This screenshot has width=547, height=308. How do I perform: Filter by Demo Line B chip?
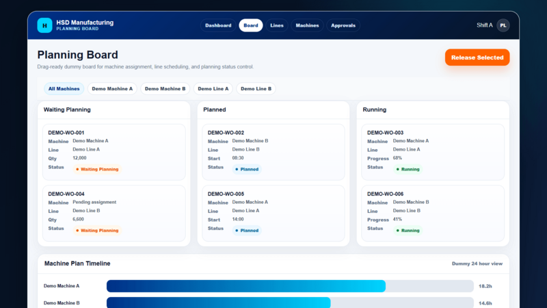pyautogui.click(x=256, y=89)
